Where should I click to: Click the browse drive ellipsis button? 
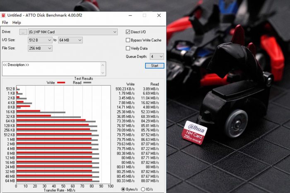coord(23,32)
